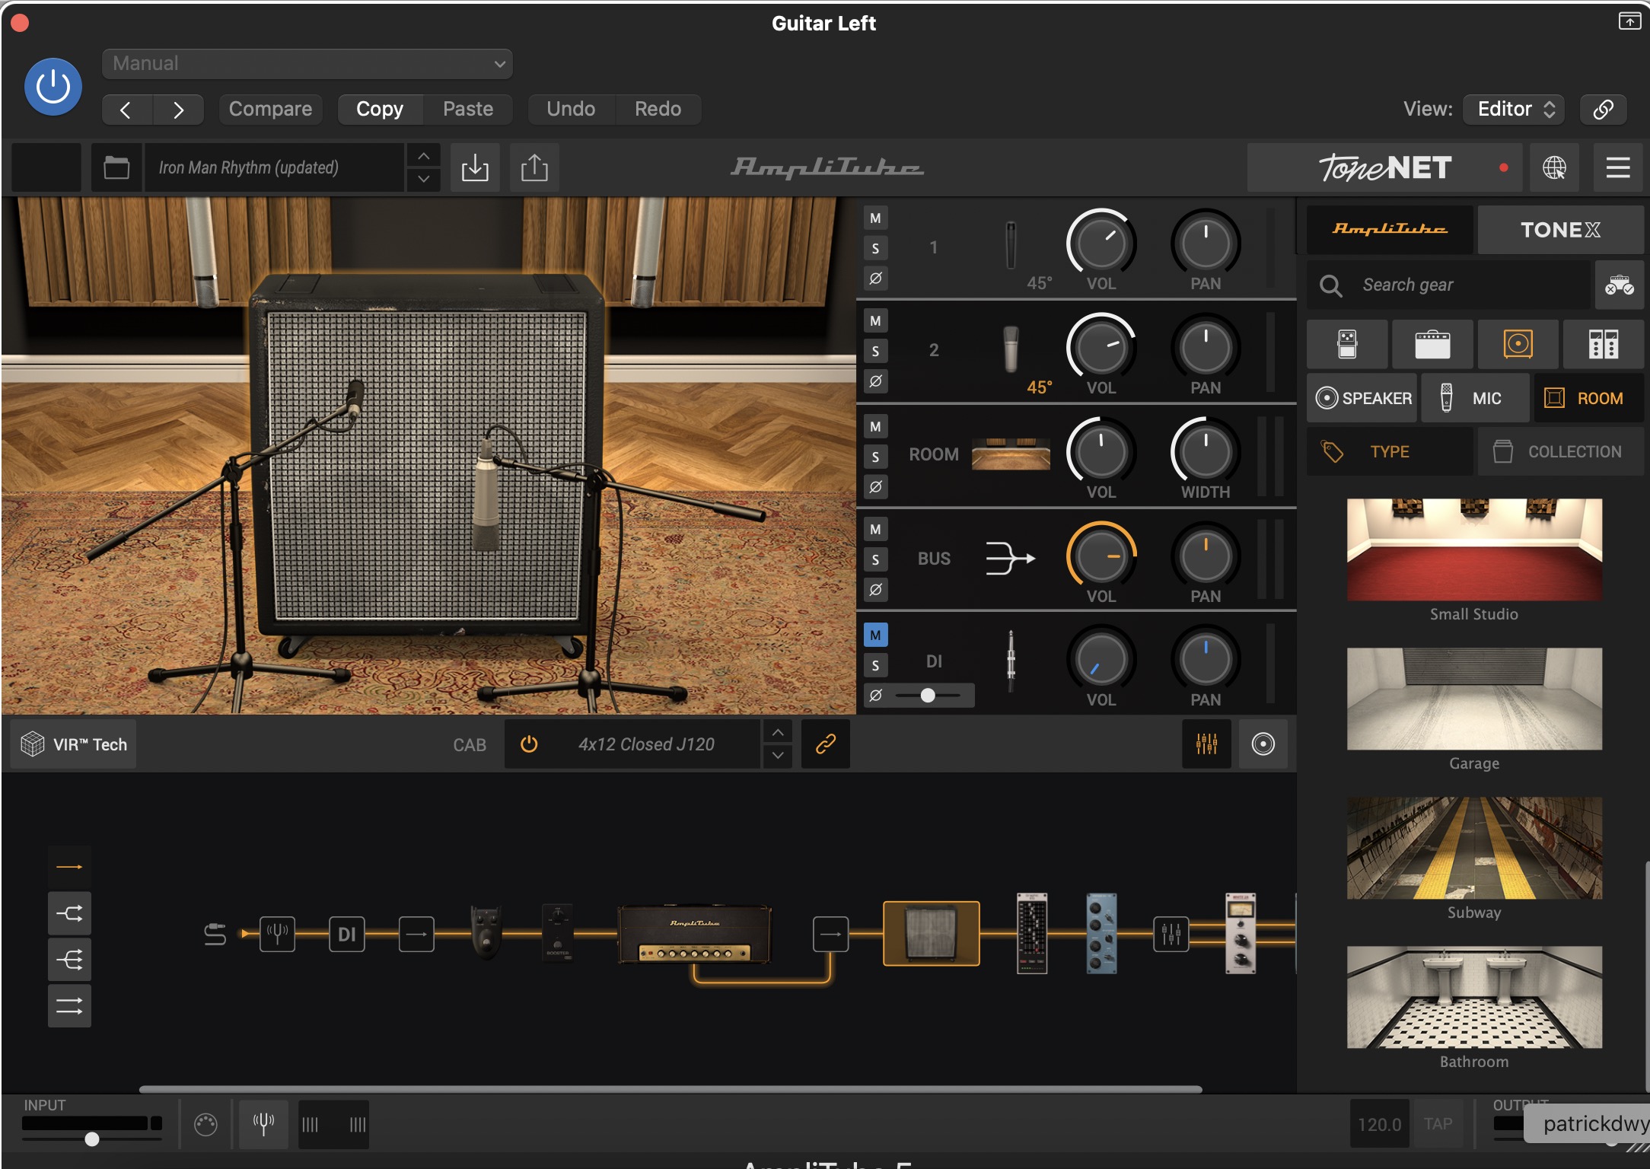Select the stomp pedal gear category icon
1650x1169 pixels.
pos(1347,344)
